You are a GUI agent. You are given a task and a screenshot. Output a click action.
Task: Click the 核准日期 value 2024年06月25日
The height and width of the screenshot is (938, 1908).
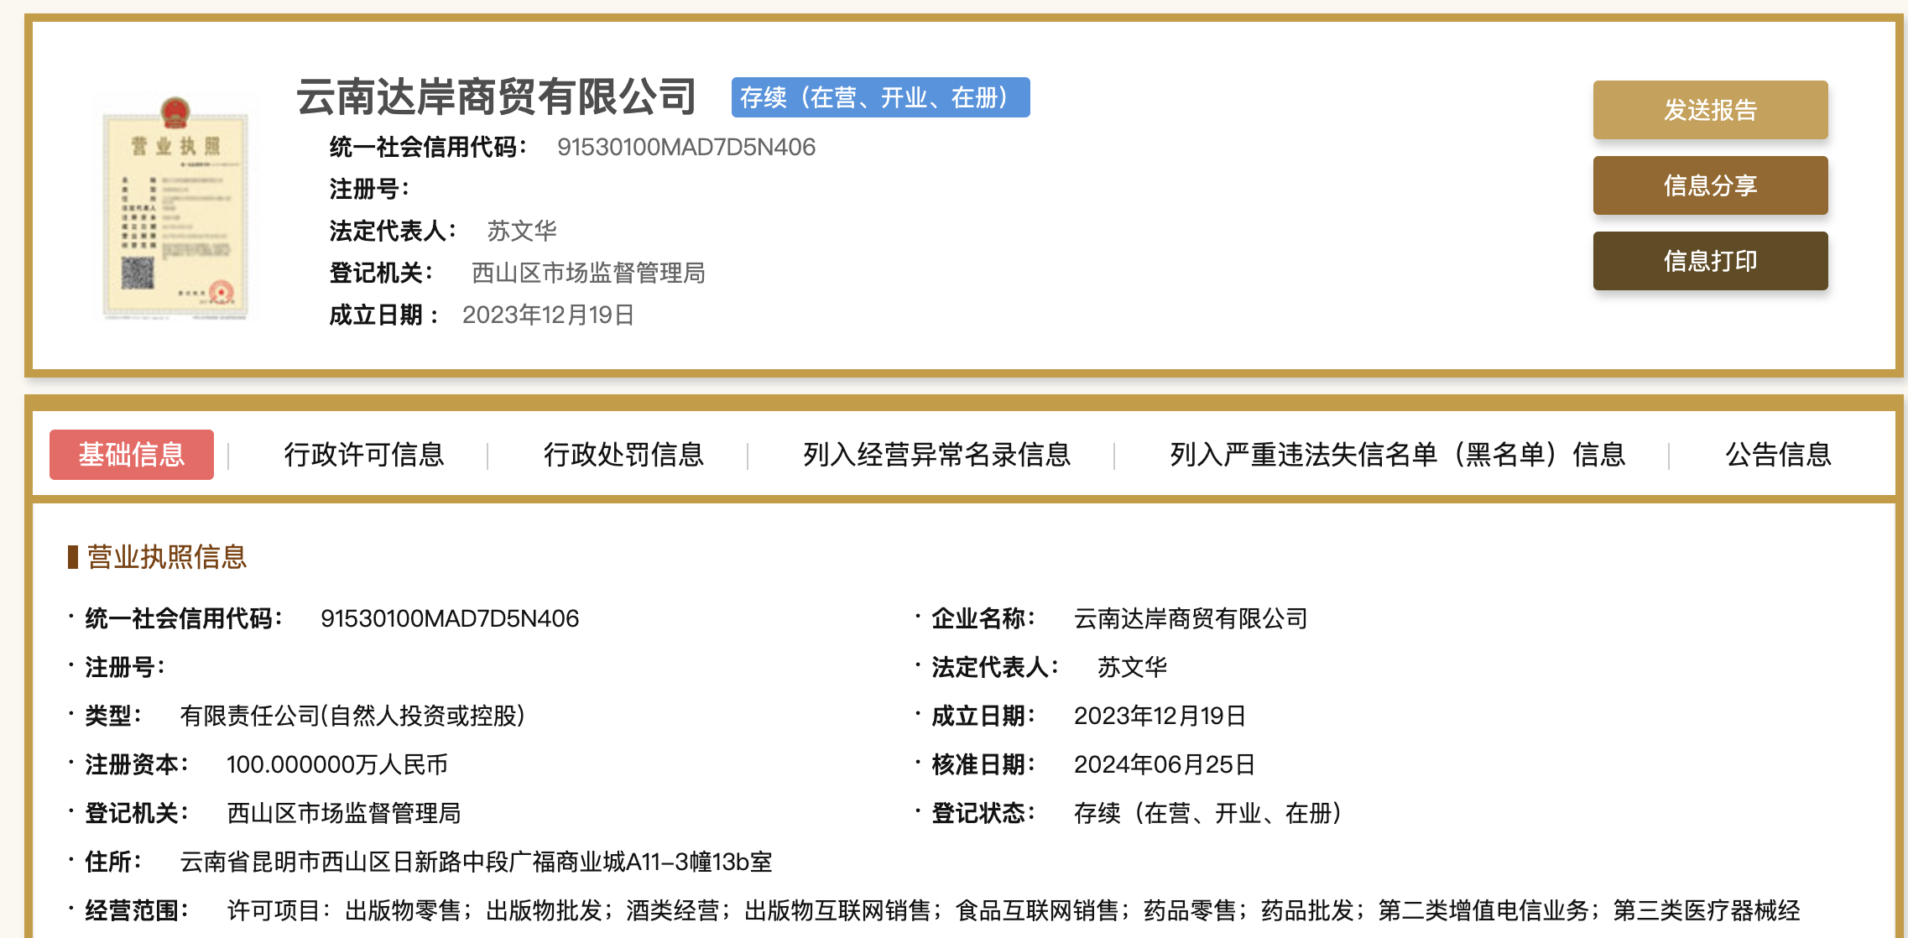pyautogui.click(x=1164, y=764)
